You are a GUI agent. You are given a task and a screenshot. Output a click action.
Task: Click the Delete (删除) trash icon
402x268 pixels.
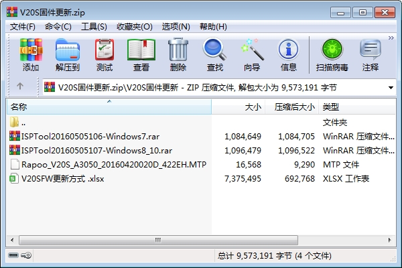point(178,55)
